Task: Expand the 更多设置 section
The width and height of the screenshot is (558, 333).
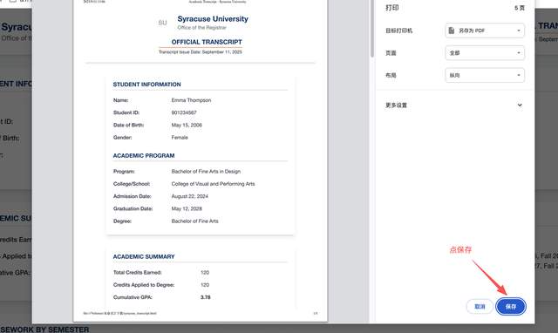Action: pos(453,105)
